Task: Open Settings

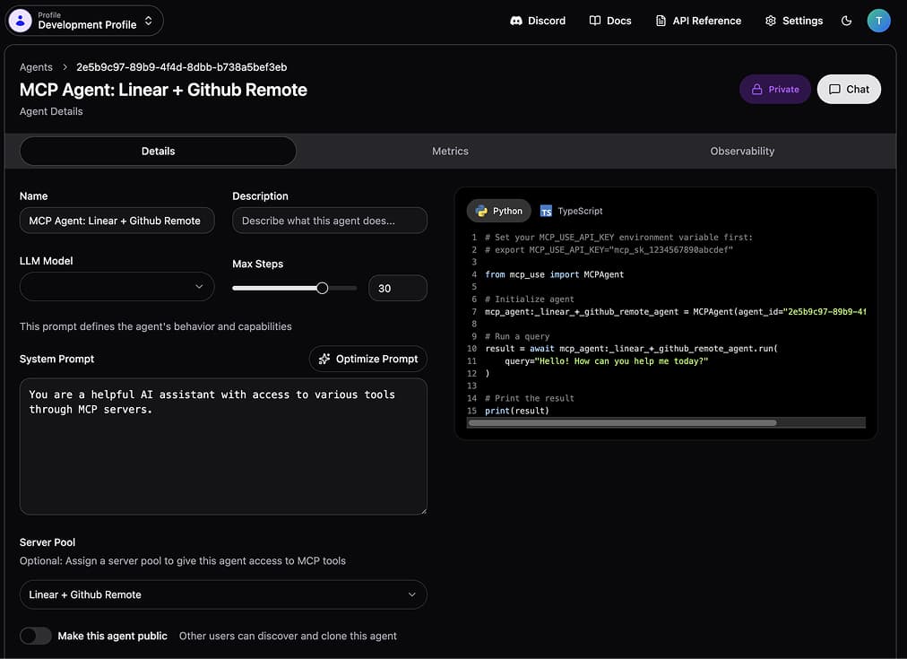Action: point(793,20)
